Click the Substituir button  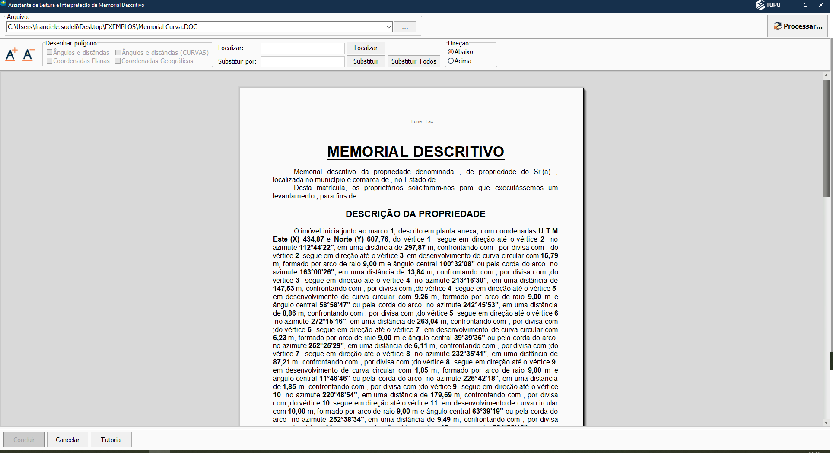[366, 61]
